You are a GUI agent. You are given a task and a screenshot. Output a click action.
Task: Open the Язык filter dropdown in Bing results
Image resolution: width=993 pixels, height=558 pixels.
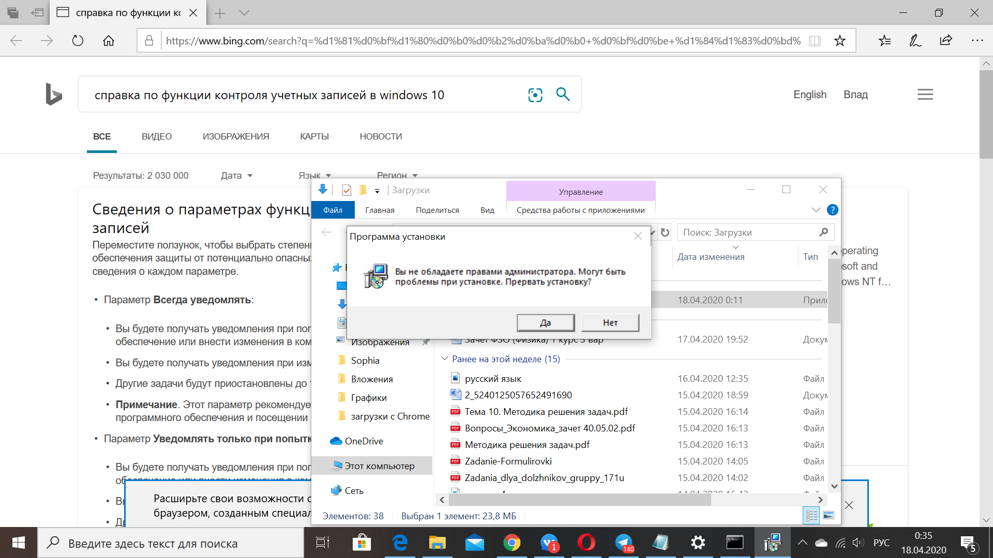(316, 175)
